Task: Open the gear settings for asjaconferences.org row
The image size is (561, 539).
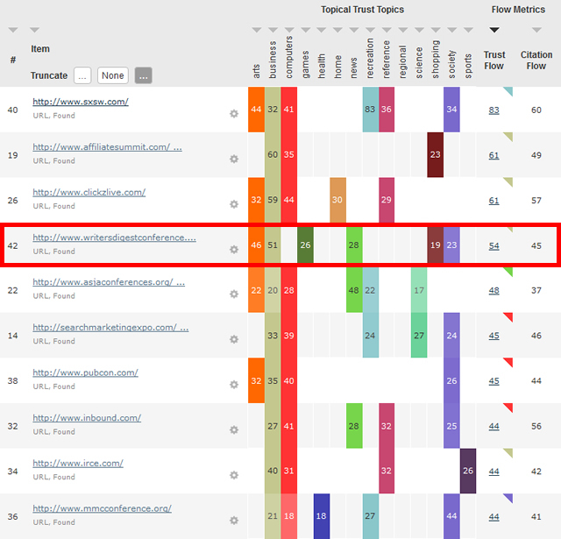Action: click(234, 294)
